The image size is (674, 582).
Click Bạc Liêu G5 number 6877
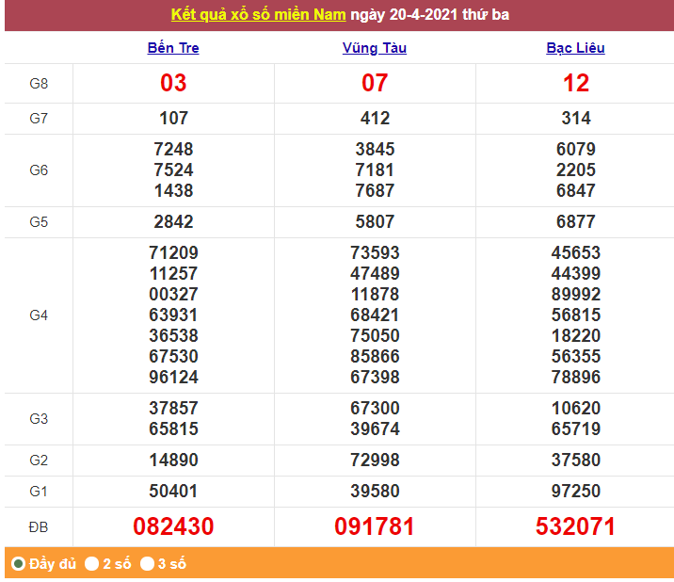click(x=575, y=222)
